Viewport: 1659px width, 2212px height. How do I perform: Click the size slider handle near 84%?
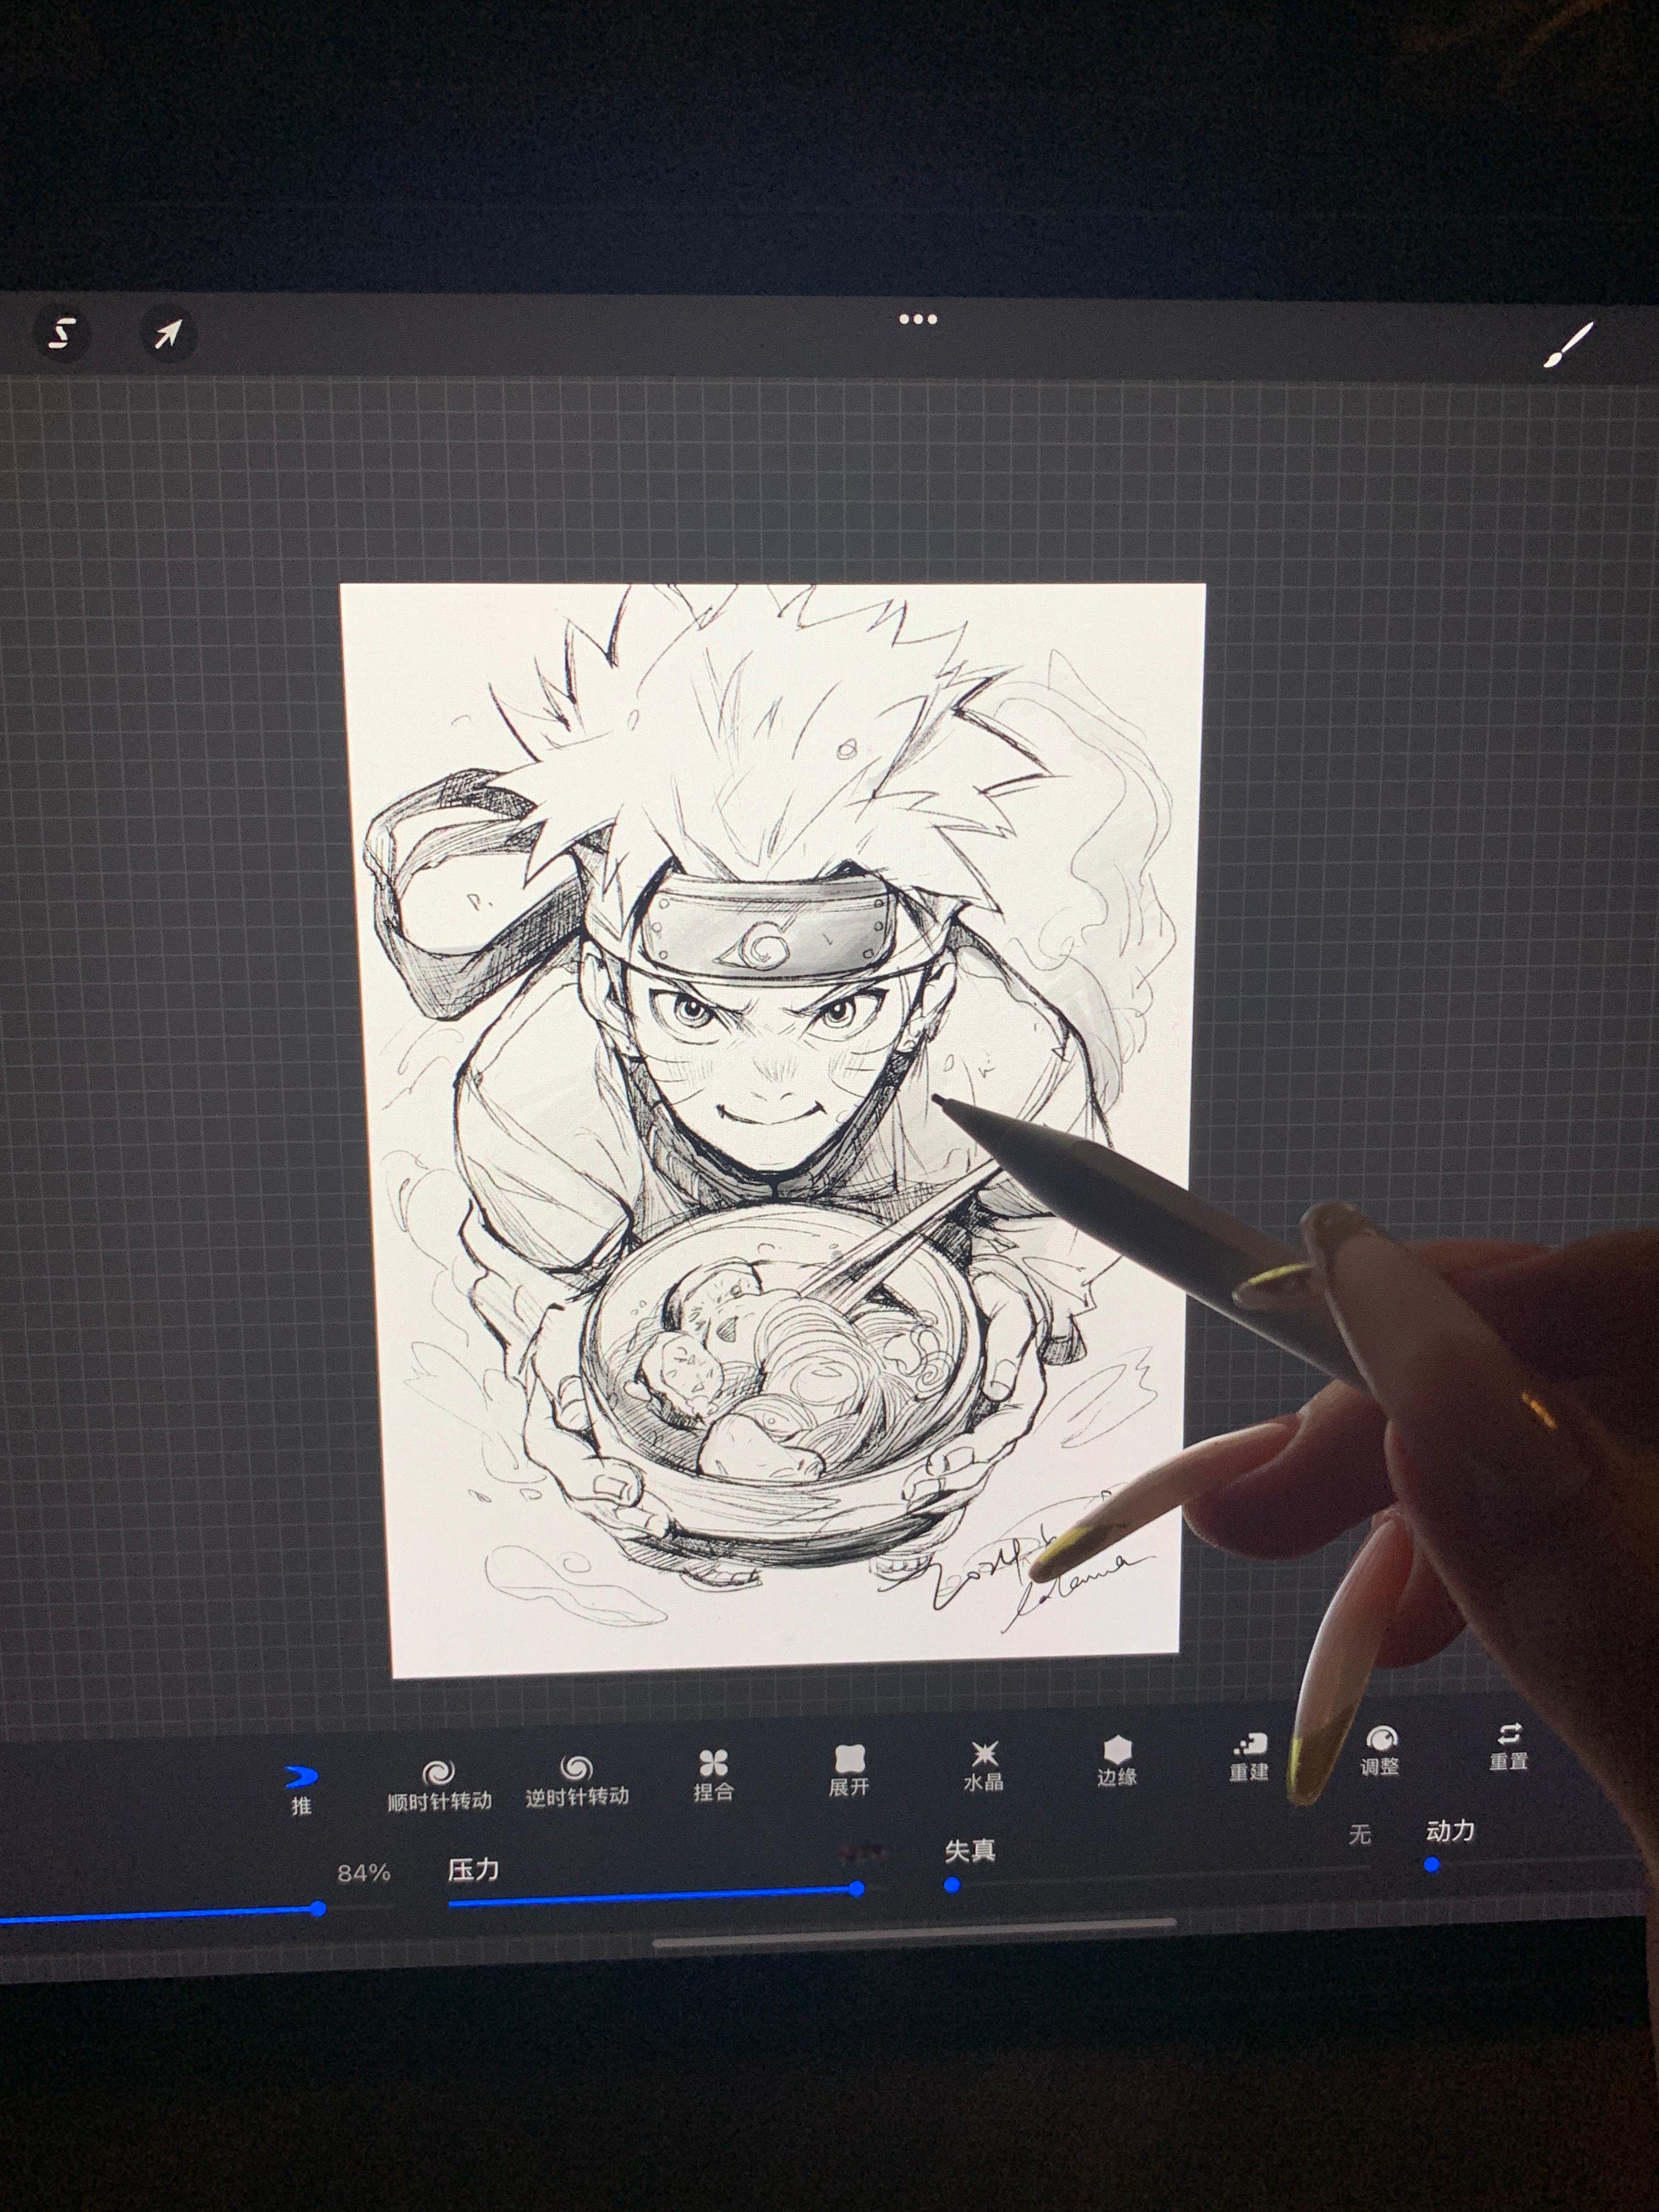[x=318, y=1909]
